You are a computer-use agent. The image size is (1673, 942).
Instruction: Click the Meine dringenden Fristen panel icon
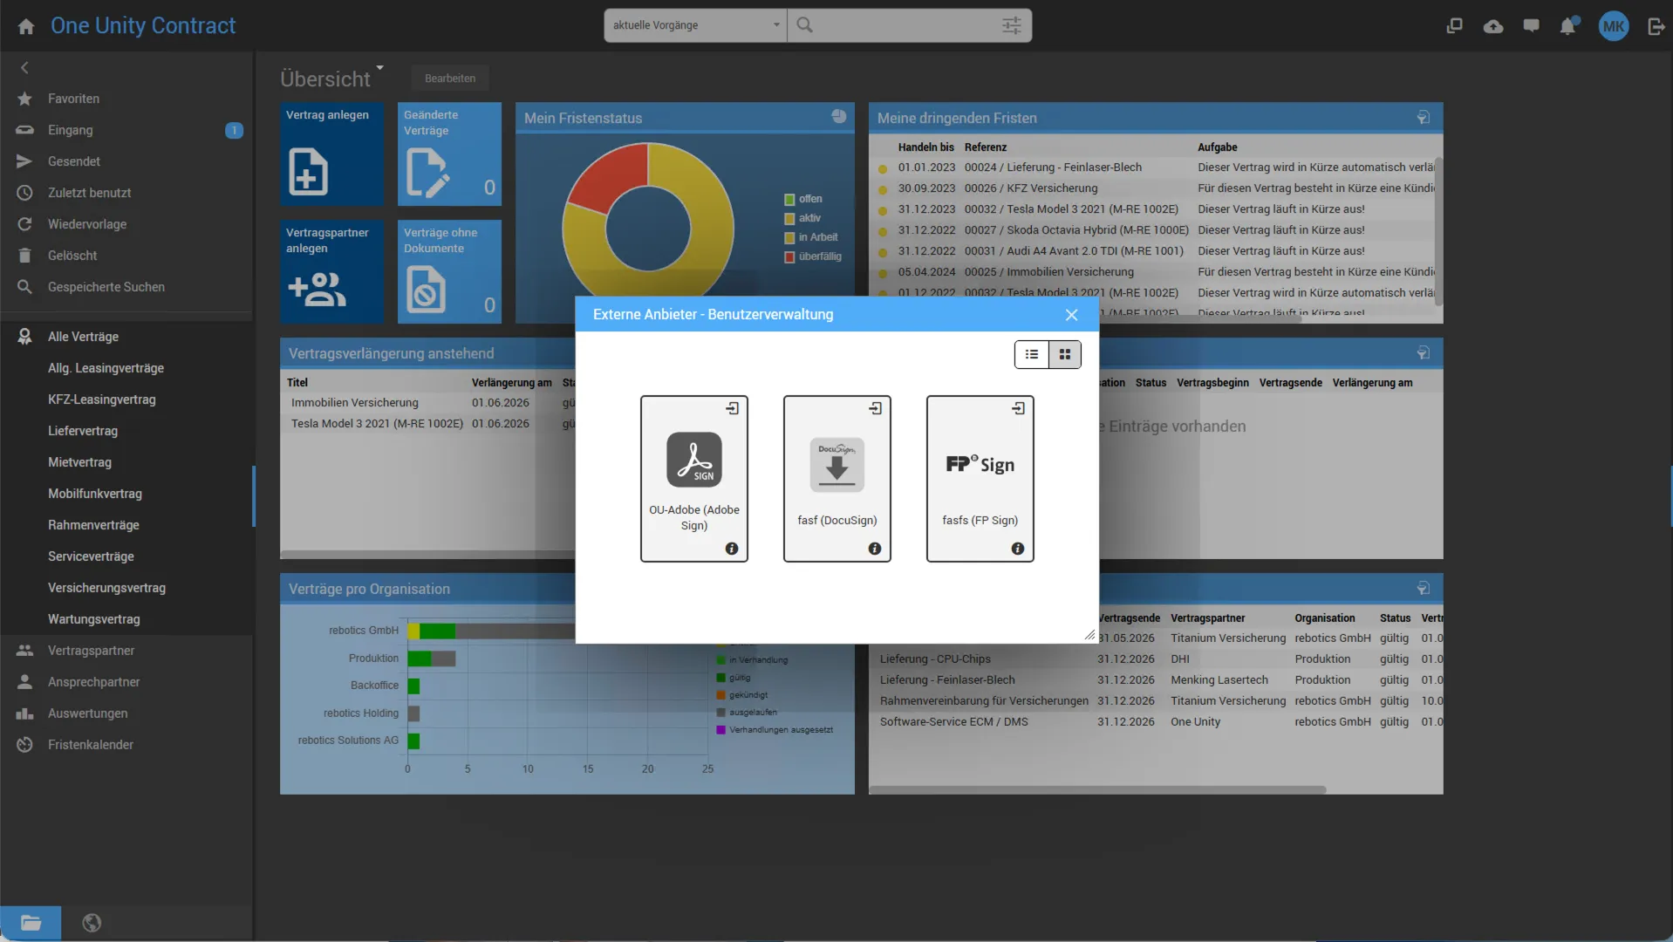click(x=1424, y=117)
